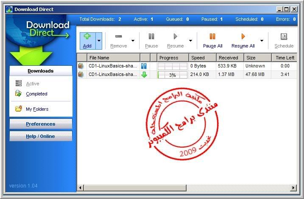Open the Resume dropdown arrow
304x199 pixels.
click(x=190, y=41)
